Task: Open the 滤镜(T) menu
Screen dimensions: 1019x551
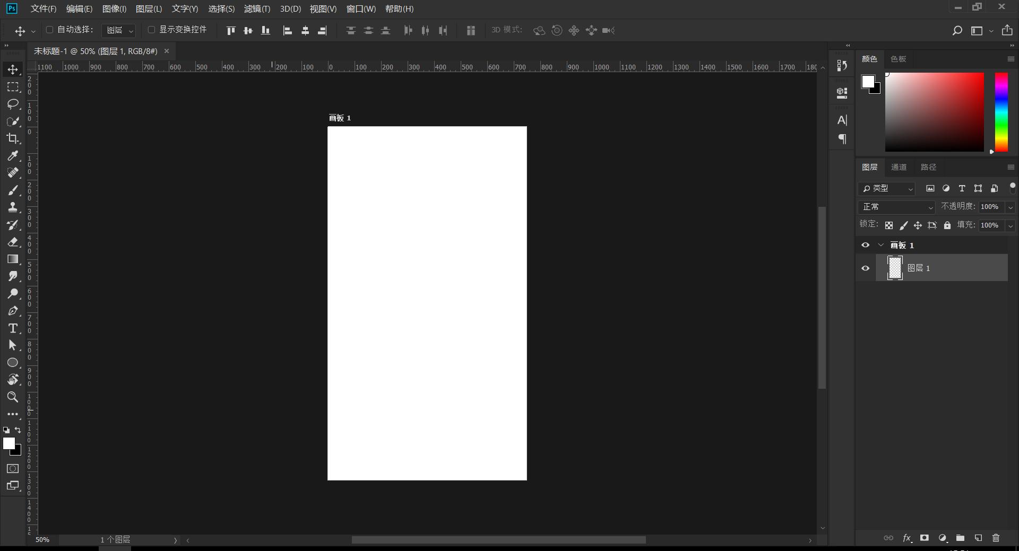Action: tap(257, 9)
